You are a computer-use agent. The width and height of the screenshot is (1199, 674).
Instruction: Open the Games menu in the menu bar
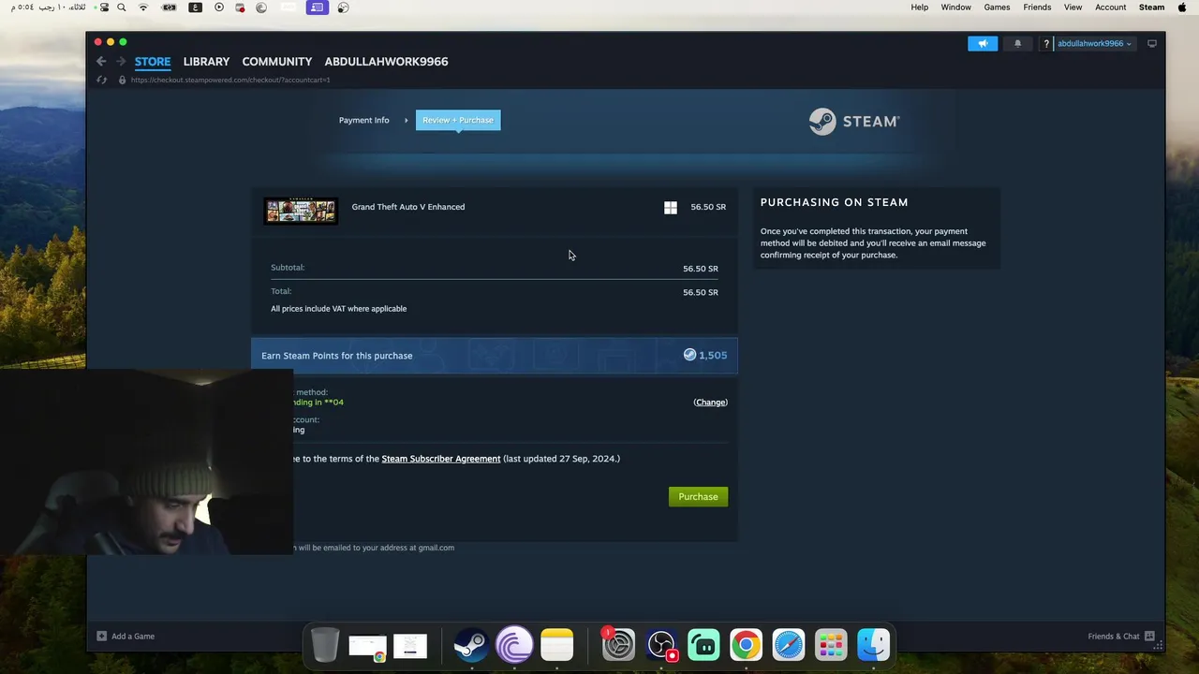click(997, 7)
